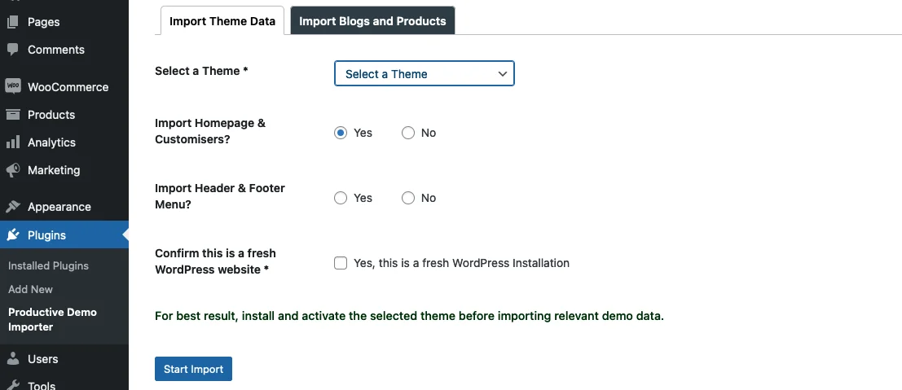The width and height of the screenshot is (902, 390).
Task: Open Productive Demo Importer submenu item
Action: [x=52, y=319]
